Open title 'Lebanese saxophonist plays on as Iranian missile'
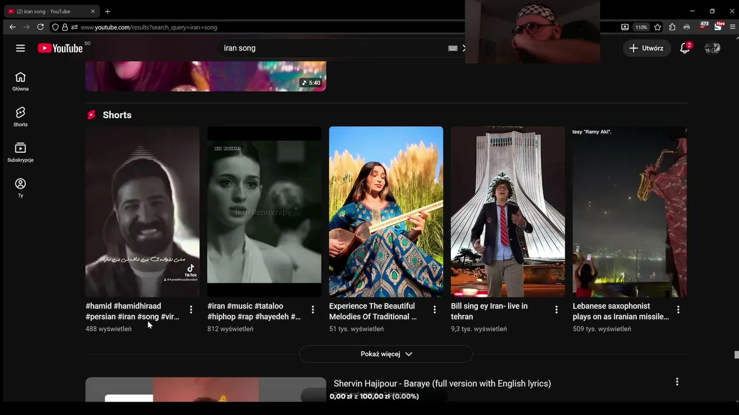The height and width of the screenshot is (415, 739). tap(621, 311)
